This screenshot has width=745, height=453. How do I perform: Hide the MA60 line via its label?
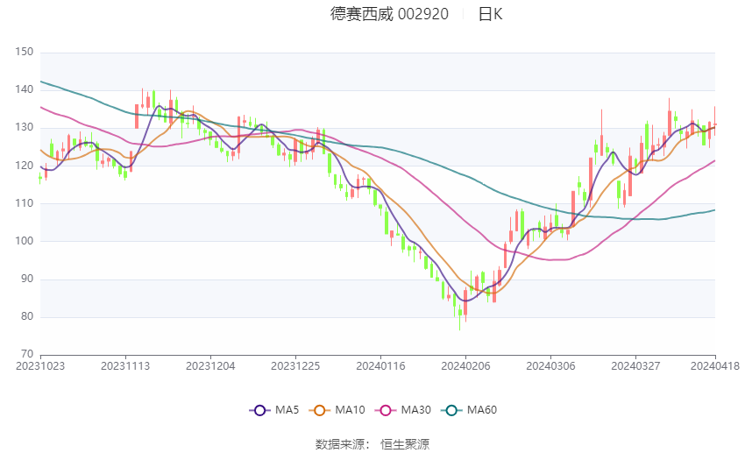[x=482, y=410]
